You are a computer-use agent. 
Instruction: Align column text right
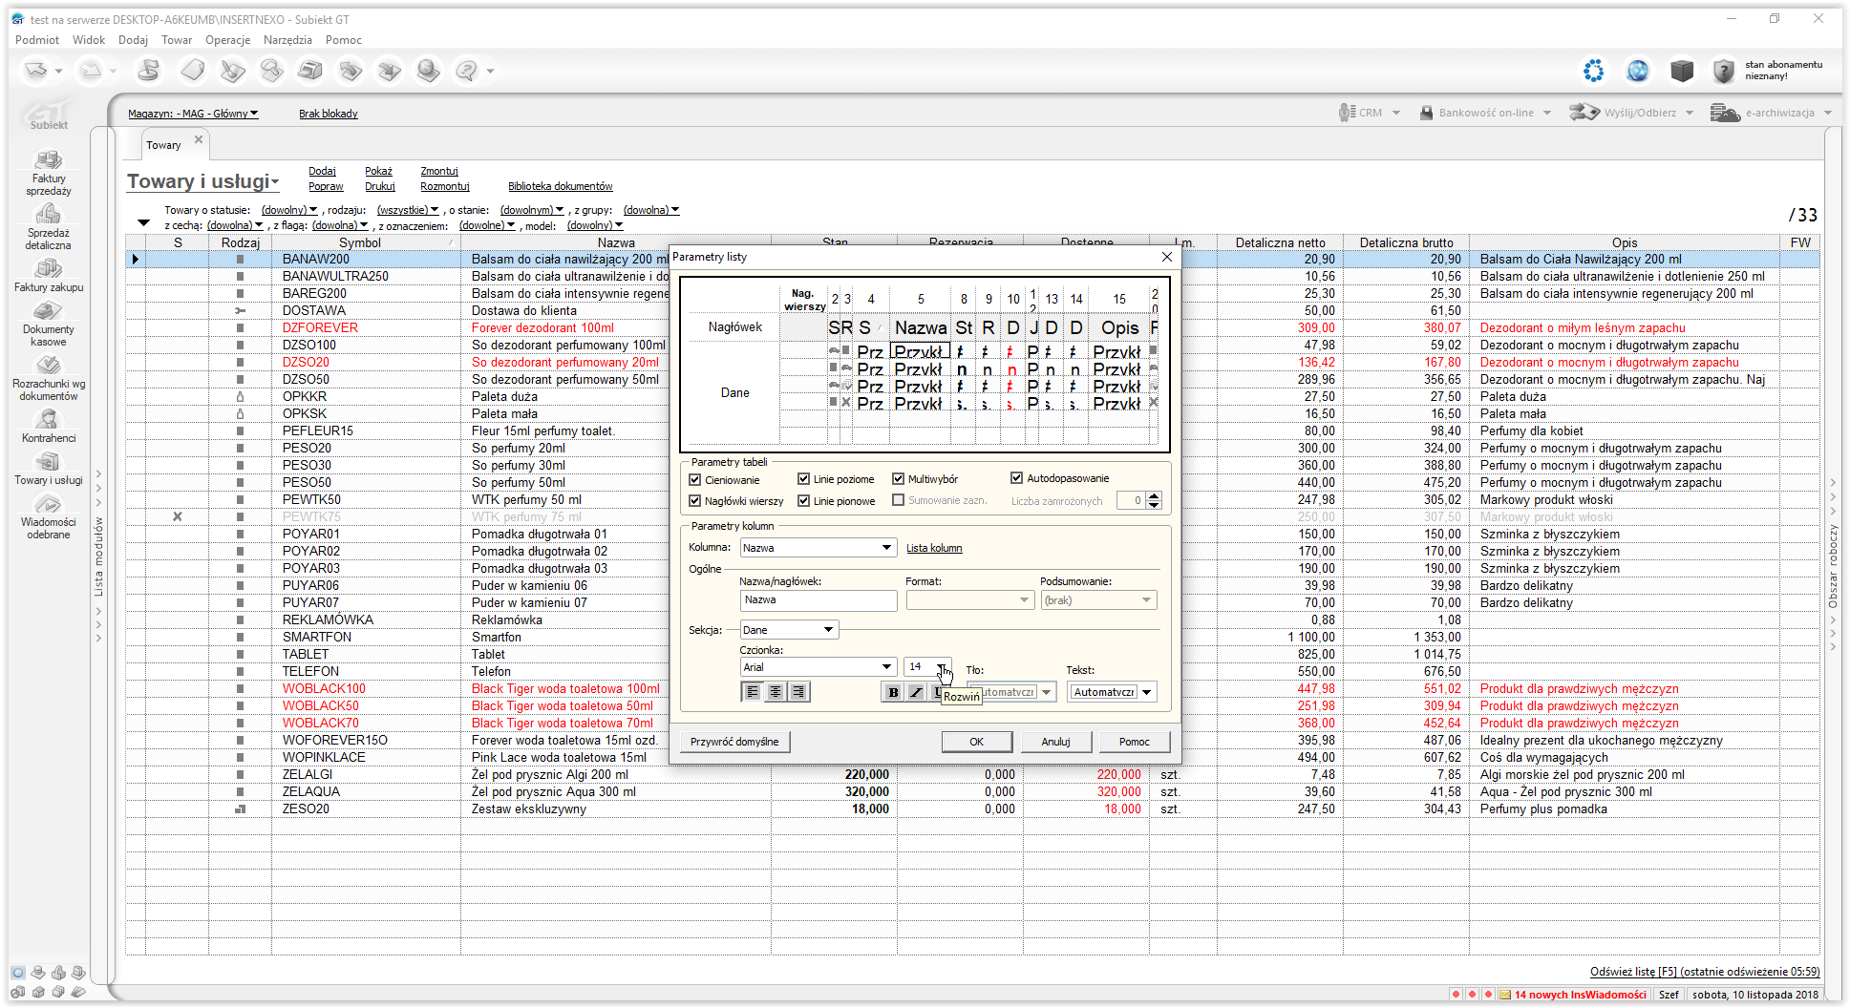tap(798, 692)
